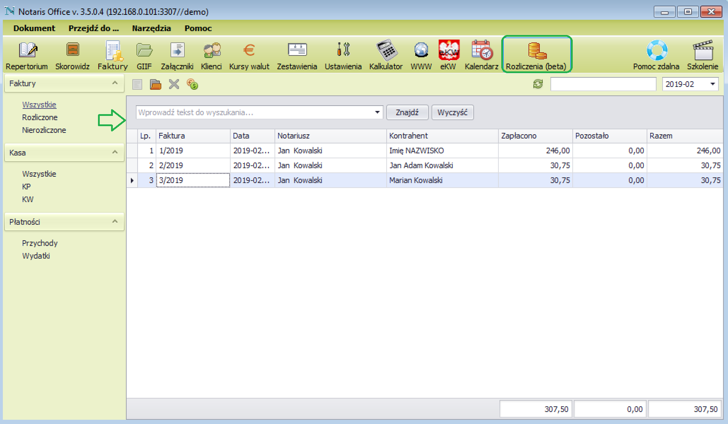This screenshot has width=728, height=424.
Task: Click the empty filter field next to refresh
Action: click(x=603, y=84)
